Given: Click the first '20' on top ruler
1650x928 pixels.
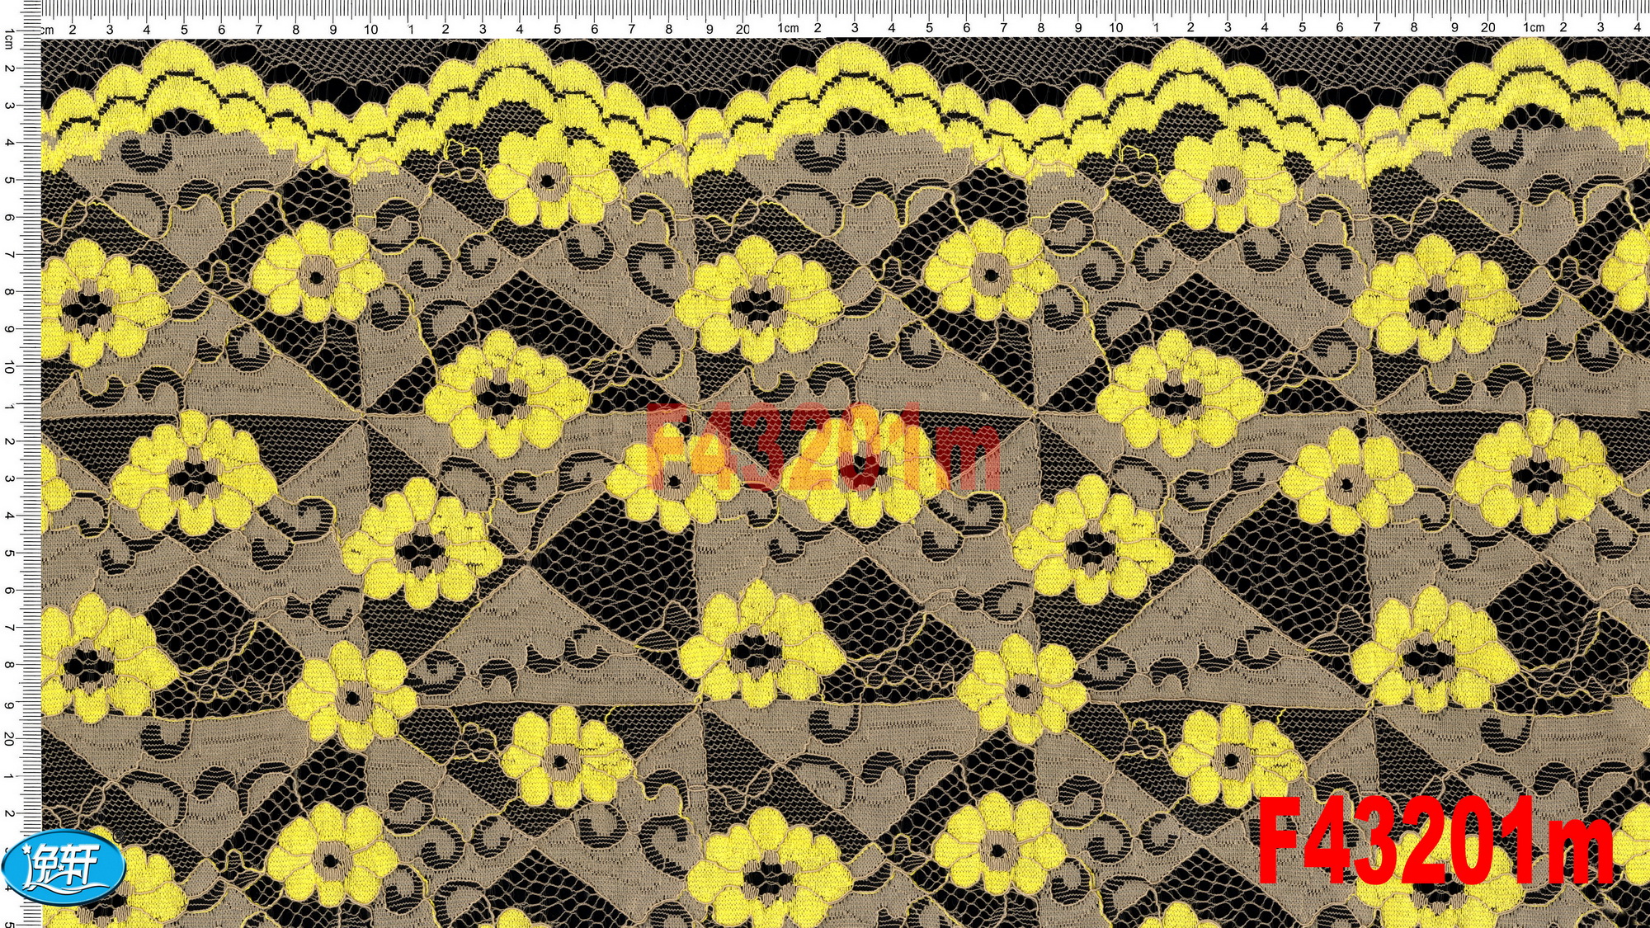Looking at the screenshot, I should point(742,29).
